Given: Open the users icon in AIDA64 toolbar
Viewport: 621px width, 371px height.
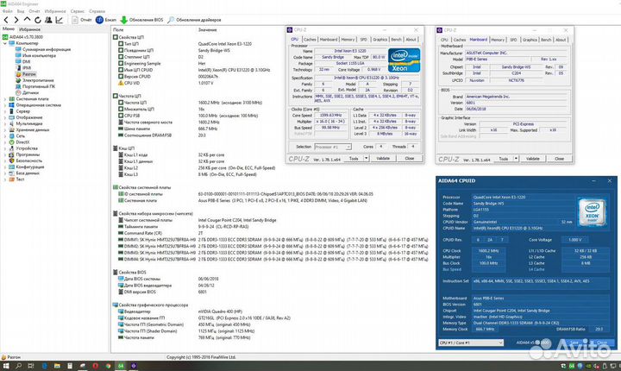Looking at the screenshot, I should click(x=48, y=20).
